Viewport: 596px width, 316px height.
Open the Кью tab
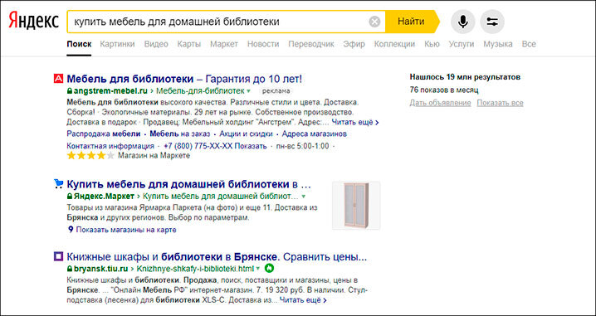[432, 44]
